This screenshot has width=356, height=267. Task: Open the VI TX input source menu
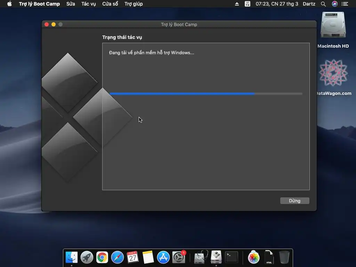coord(248,4)
